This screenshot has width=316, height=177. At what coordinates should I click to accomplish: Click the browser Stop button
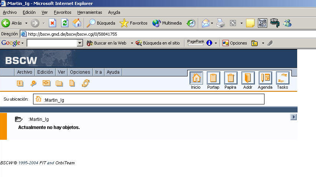click(53, 23)
